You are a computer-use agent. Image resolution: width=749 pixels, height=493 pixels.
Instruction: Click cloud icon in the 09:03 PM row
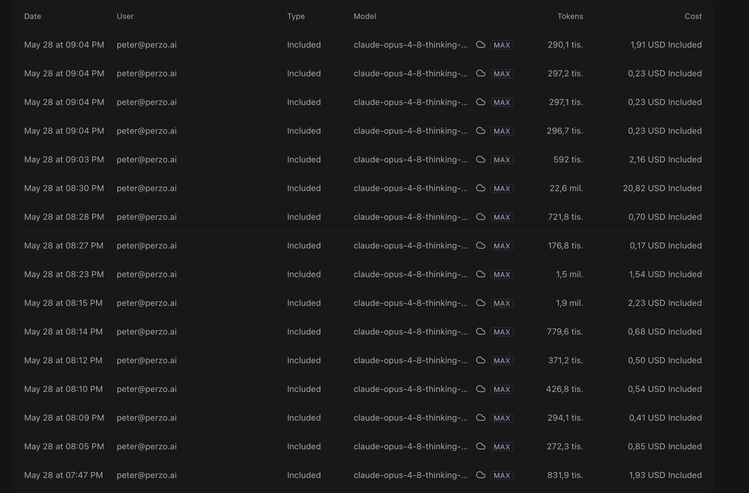[x=480, y=159]
